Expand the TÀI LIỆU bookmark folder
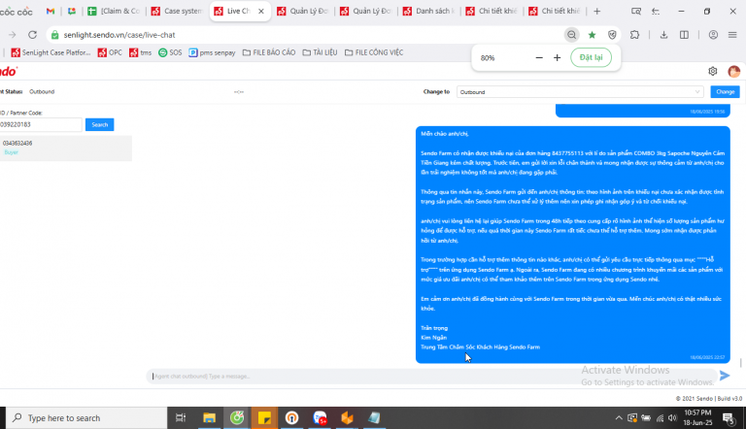 320,52
